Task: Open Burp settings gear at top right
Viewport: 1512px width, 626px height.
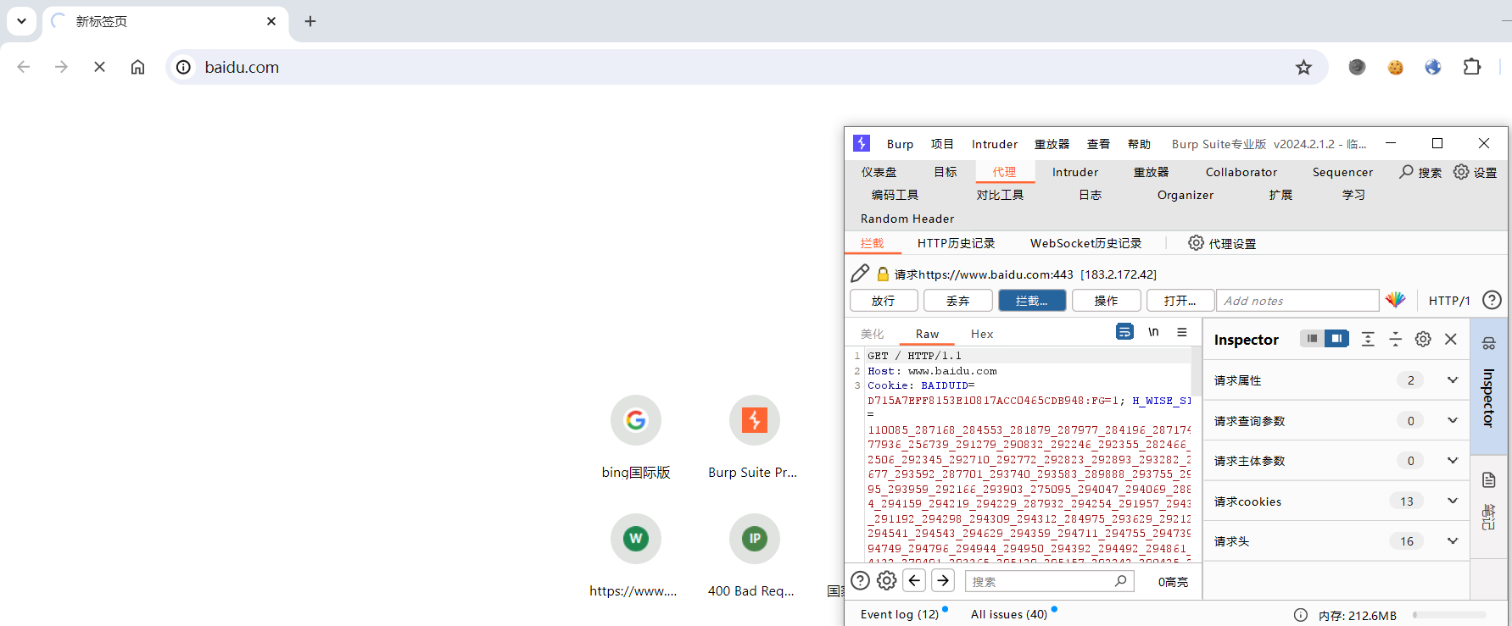Action: click(x=1461, y=172)
